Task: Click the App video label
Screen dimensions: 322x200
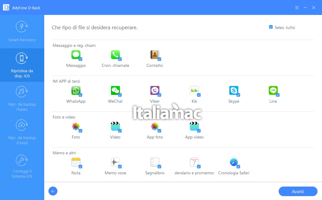Action: tap(194, 137)
